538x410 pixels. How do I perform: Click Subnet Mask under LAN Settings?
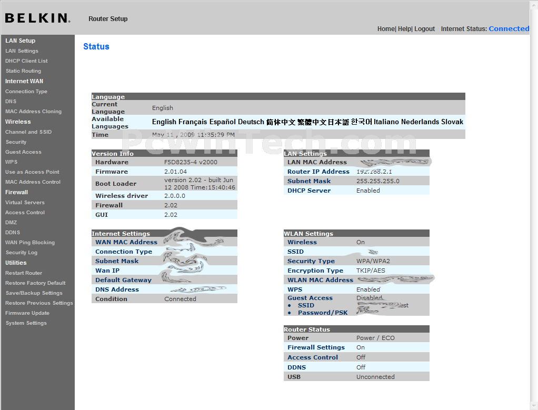pyautogui.click(x=309, y=181)
